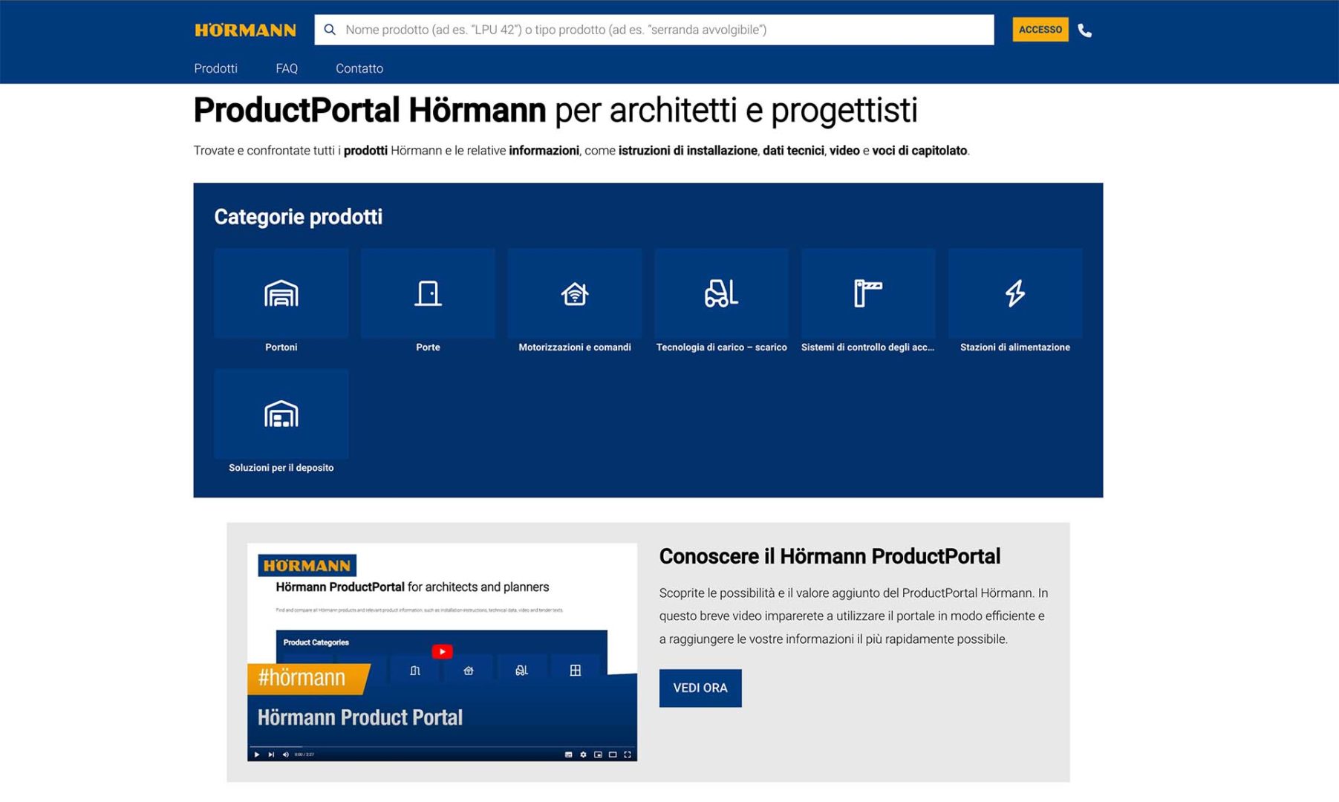Open Stazioni di alimentazione lightning icon
The image size is (1339, 802).
click(1015, 293)
